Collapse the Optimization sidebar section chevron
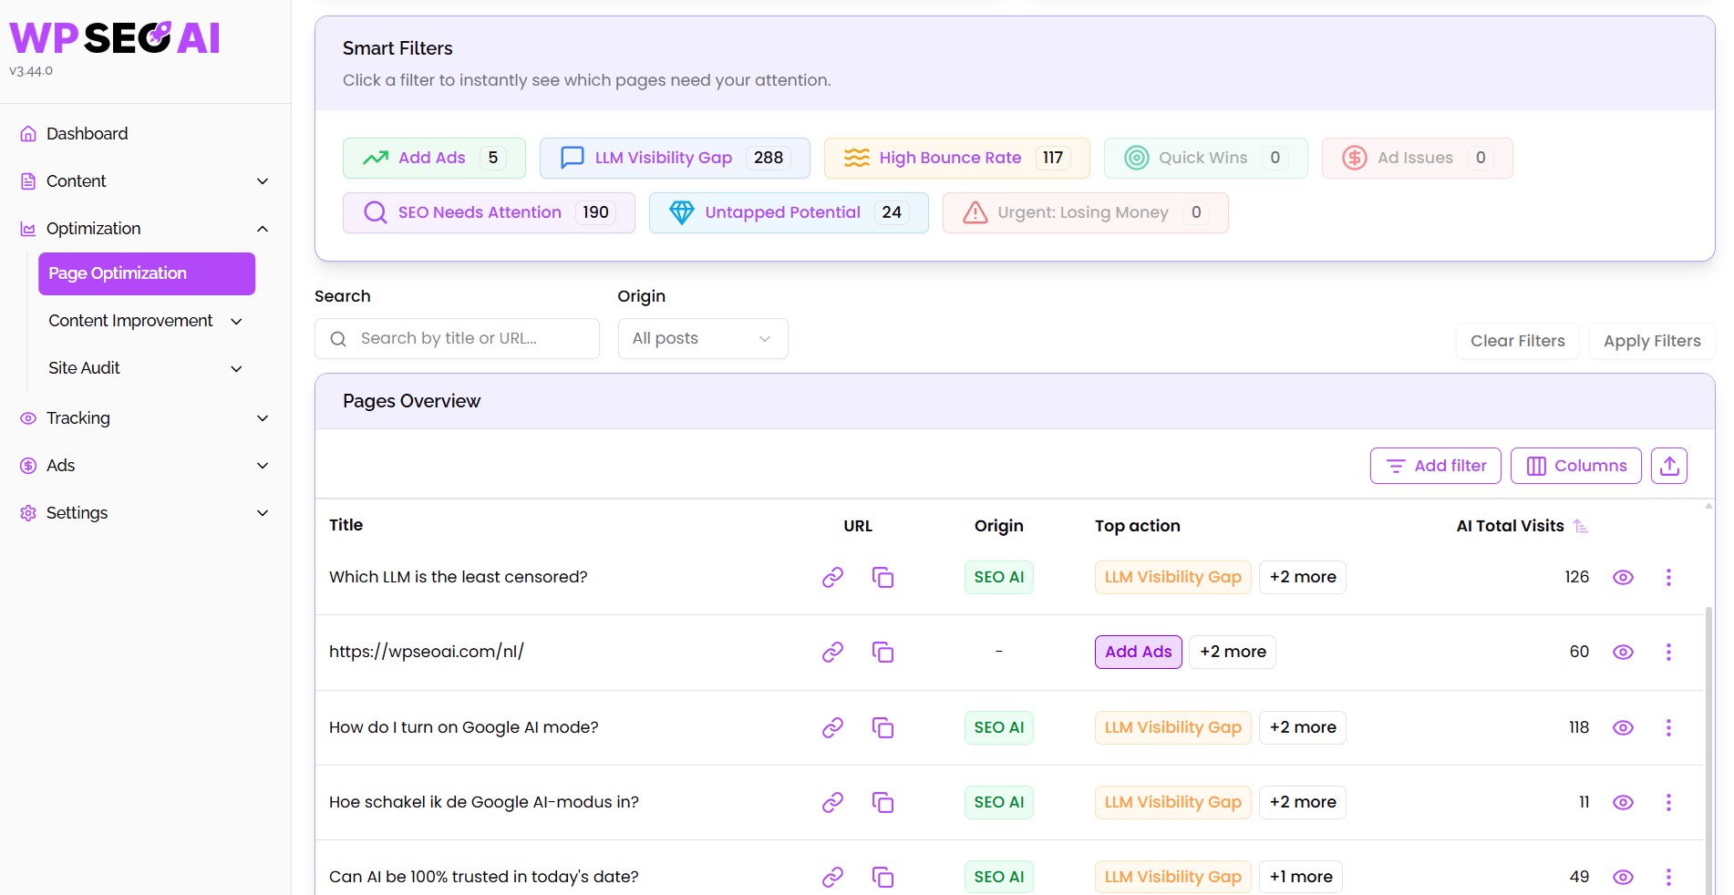This screenshot has width=1734, height=895. tap(263, 229)
